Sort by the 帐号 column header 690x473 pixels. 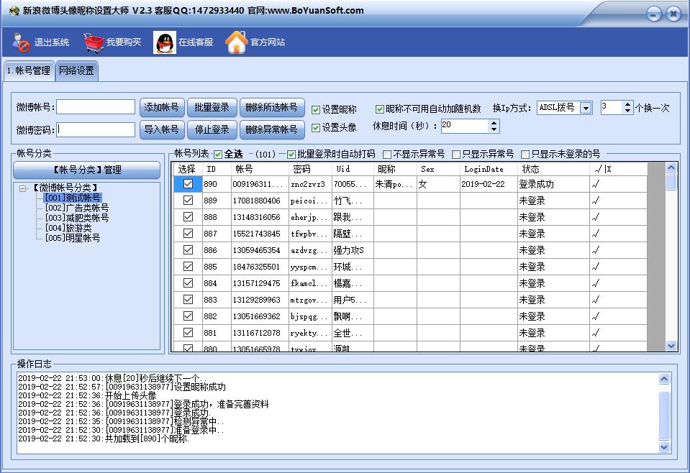260,169
